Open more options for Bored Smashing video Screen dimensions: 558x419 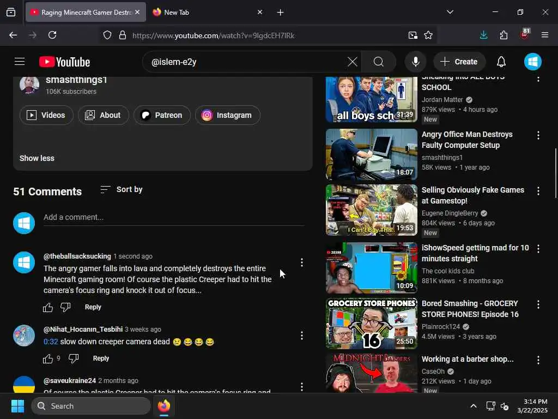pyautogui.click(x=538, y=304)
